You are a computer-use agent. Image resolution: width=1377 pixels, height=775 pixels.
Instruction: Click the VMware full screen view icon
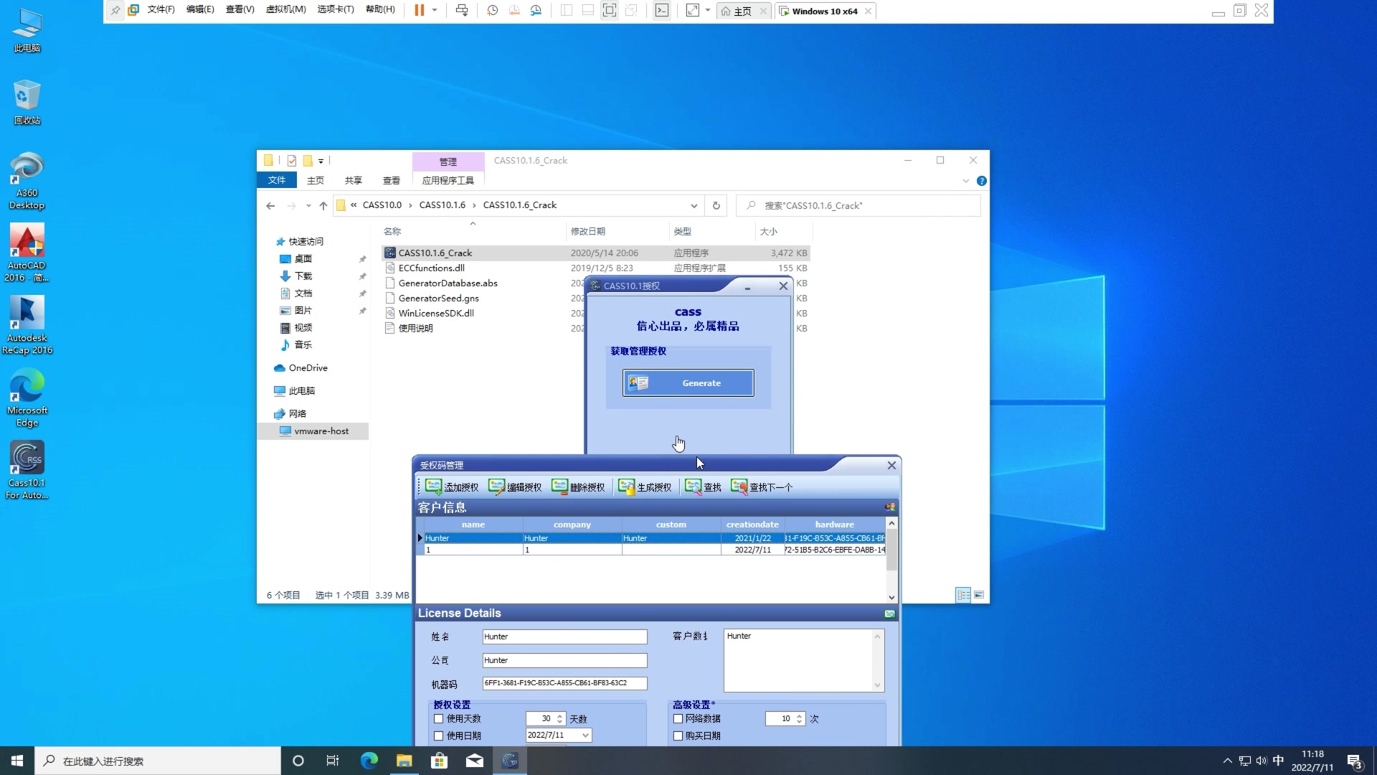pos(609,10)
